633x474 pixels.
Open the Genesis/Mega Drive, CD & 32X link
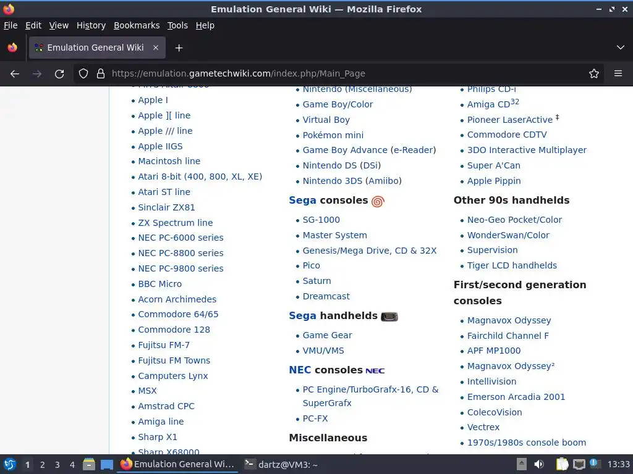[x=370, y=251]
